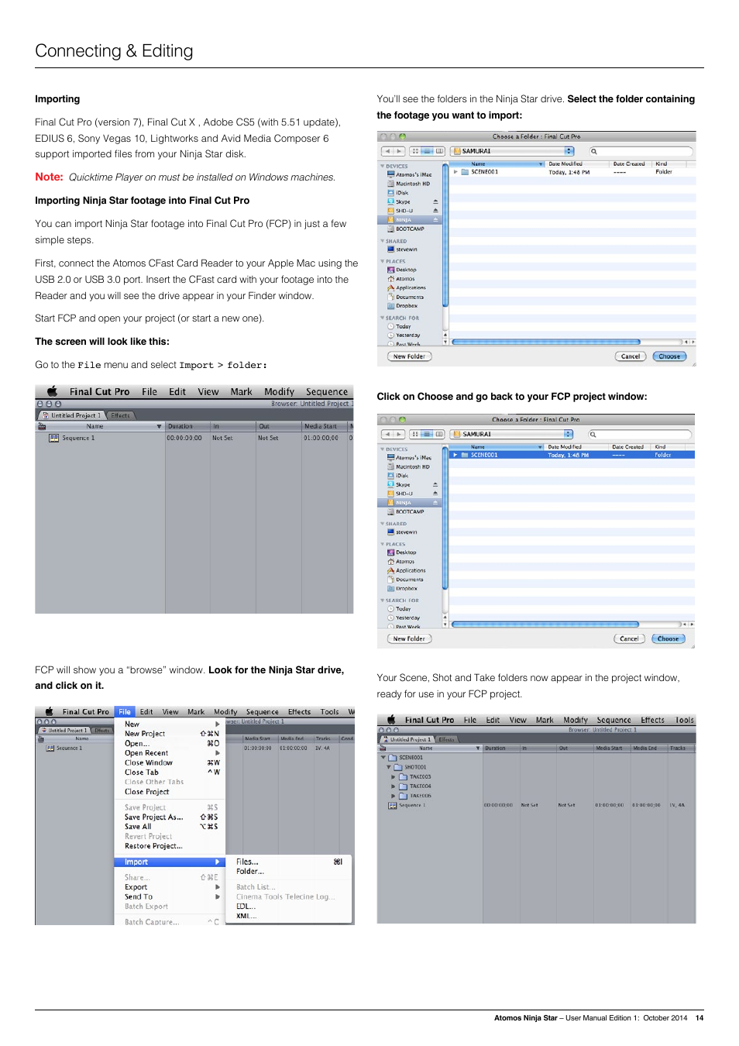The width and height of the screenshot is (739, 1046).
Task: Click highlighted SCENE001 folder row in dialog
Action: click(x=572, y=455)
